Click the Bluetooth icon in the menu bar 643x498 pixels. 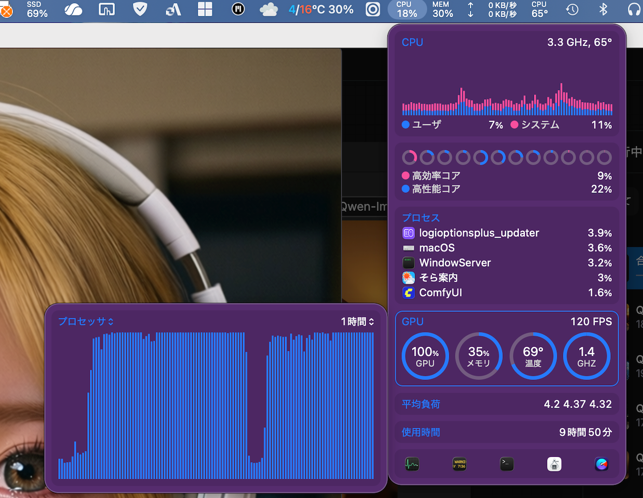[603, 9]
